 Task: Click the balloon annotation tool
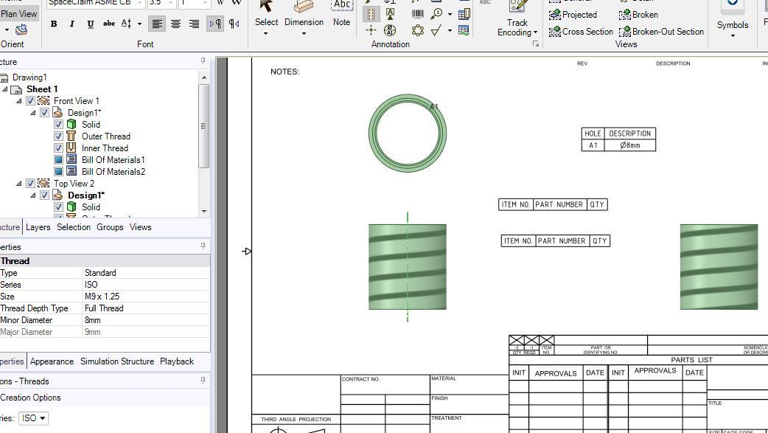[436, 14]
